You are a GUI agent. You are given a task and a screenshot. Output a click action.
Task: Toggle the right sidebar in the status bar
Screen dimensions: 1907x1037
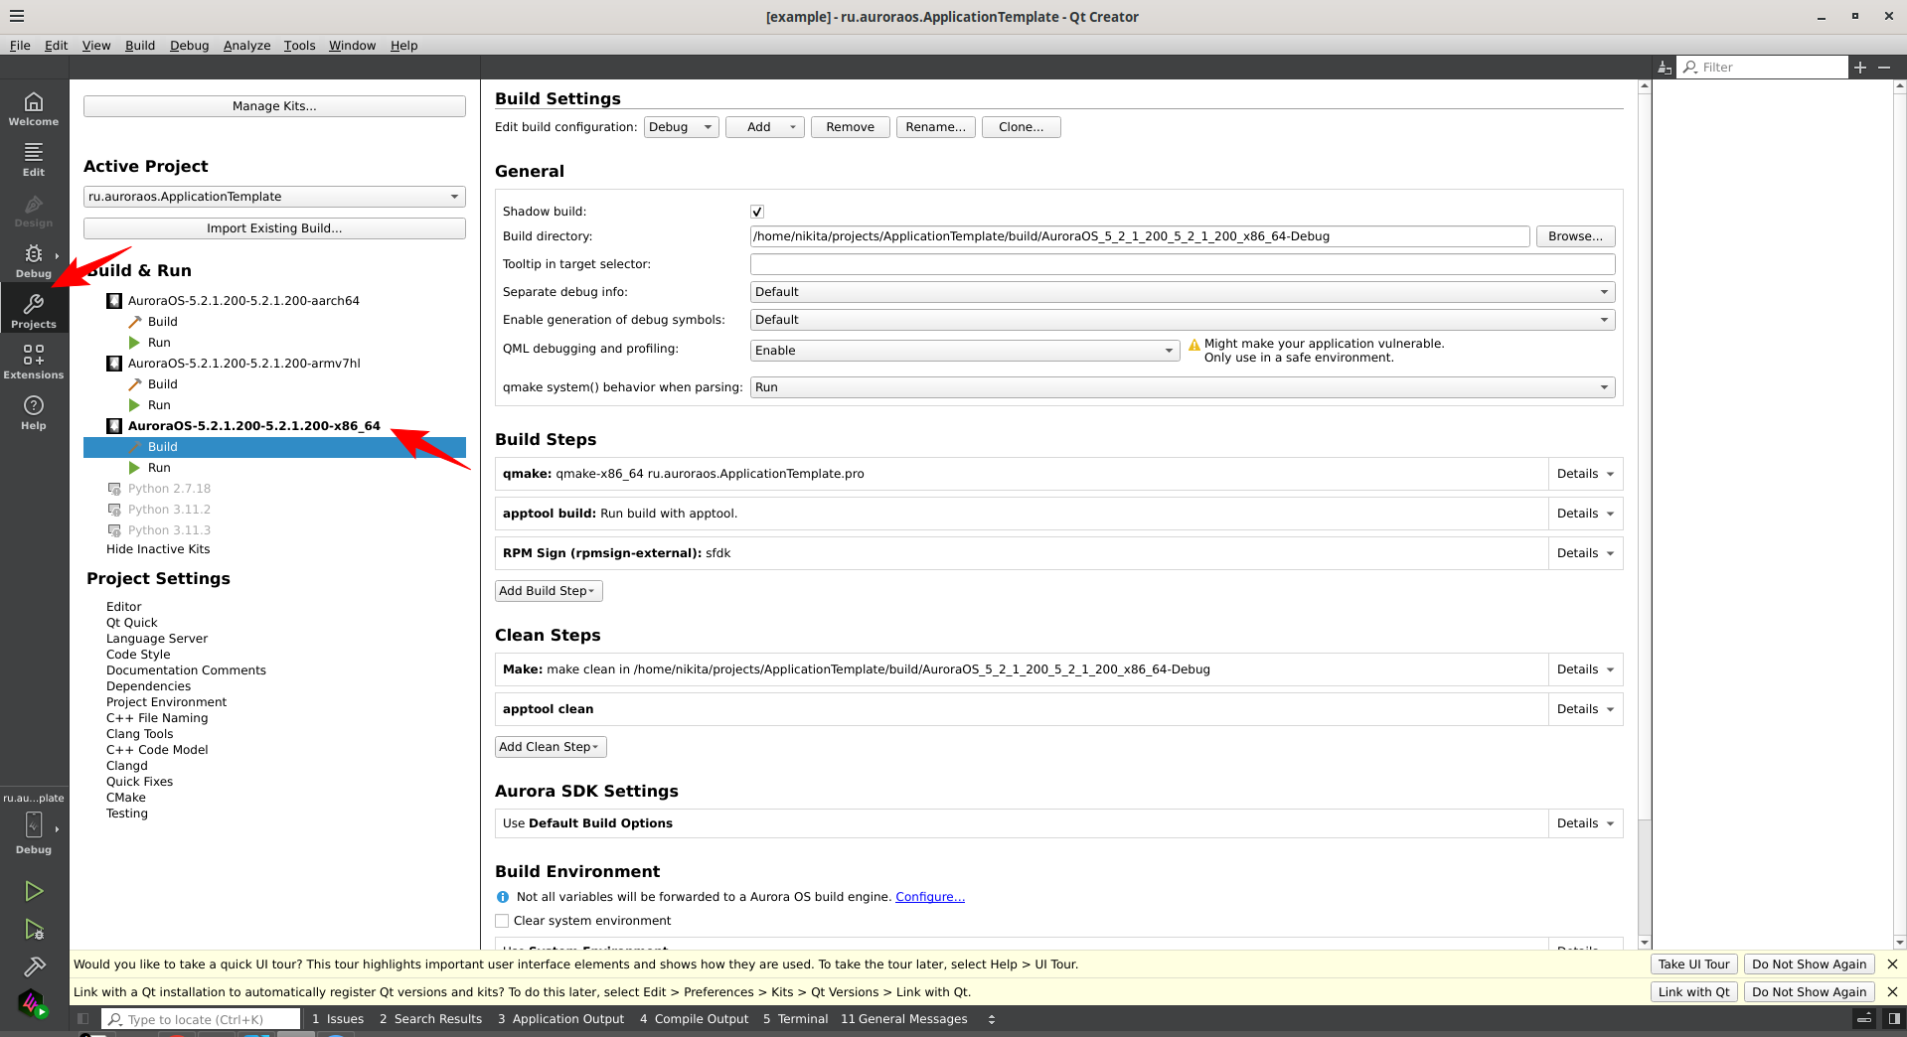click(1894, 1019)
